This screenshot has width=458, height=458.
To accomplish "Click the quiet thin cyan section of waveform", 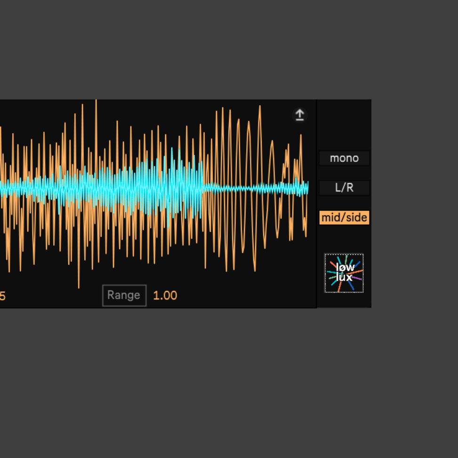I will pos(242,188).
